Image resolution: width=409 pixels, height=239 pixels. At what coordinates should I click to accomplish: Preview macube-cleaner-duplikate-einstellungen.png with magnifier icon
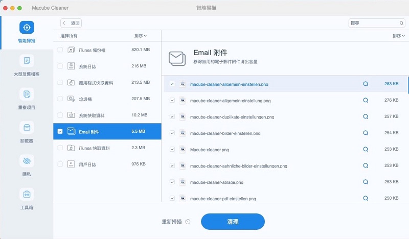[x=366, y=116]
